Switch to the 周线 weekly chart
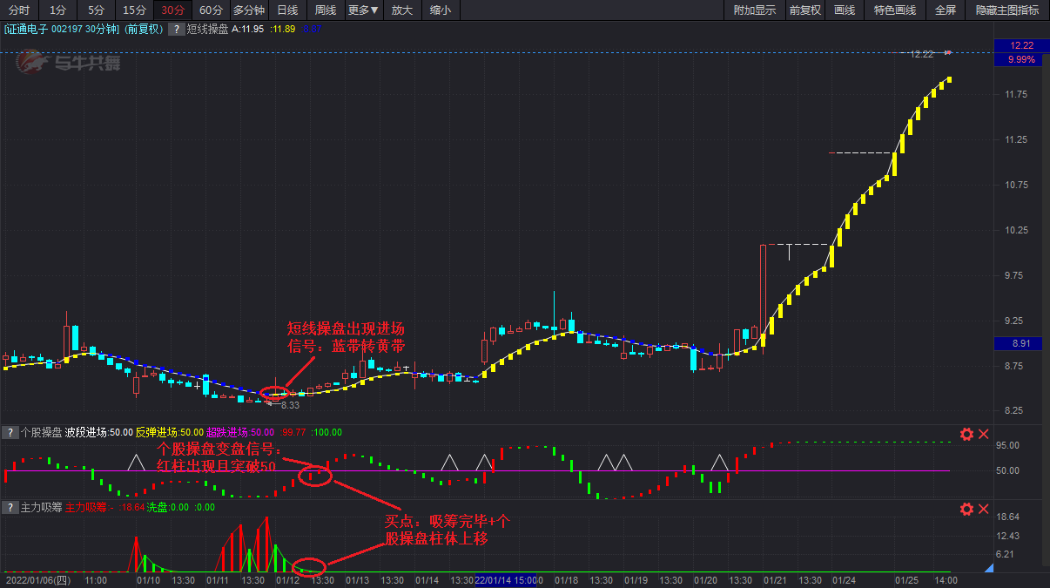The height and width of the screenshot is (588, 1050). pyautogui.click(x=326, y=10)
